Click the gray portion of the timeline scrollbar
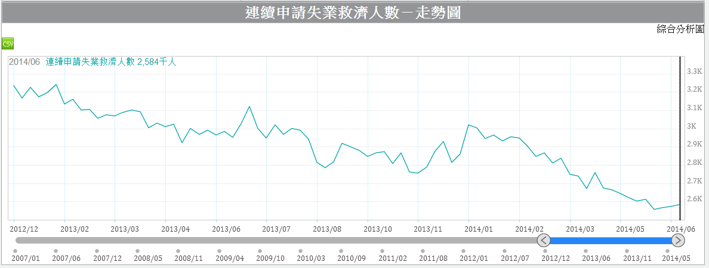The image size is (709, 268). coord(276,241)
